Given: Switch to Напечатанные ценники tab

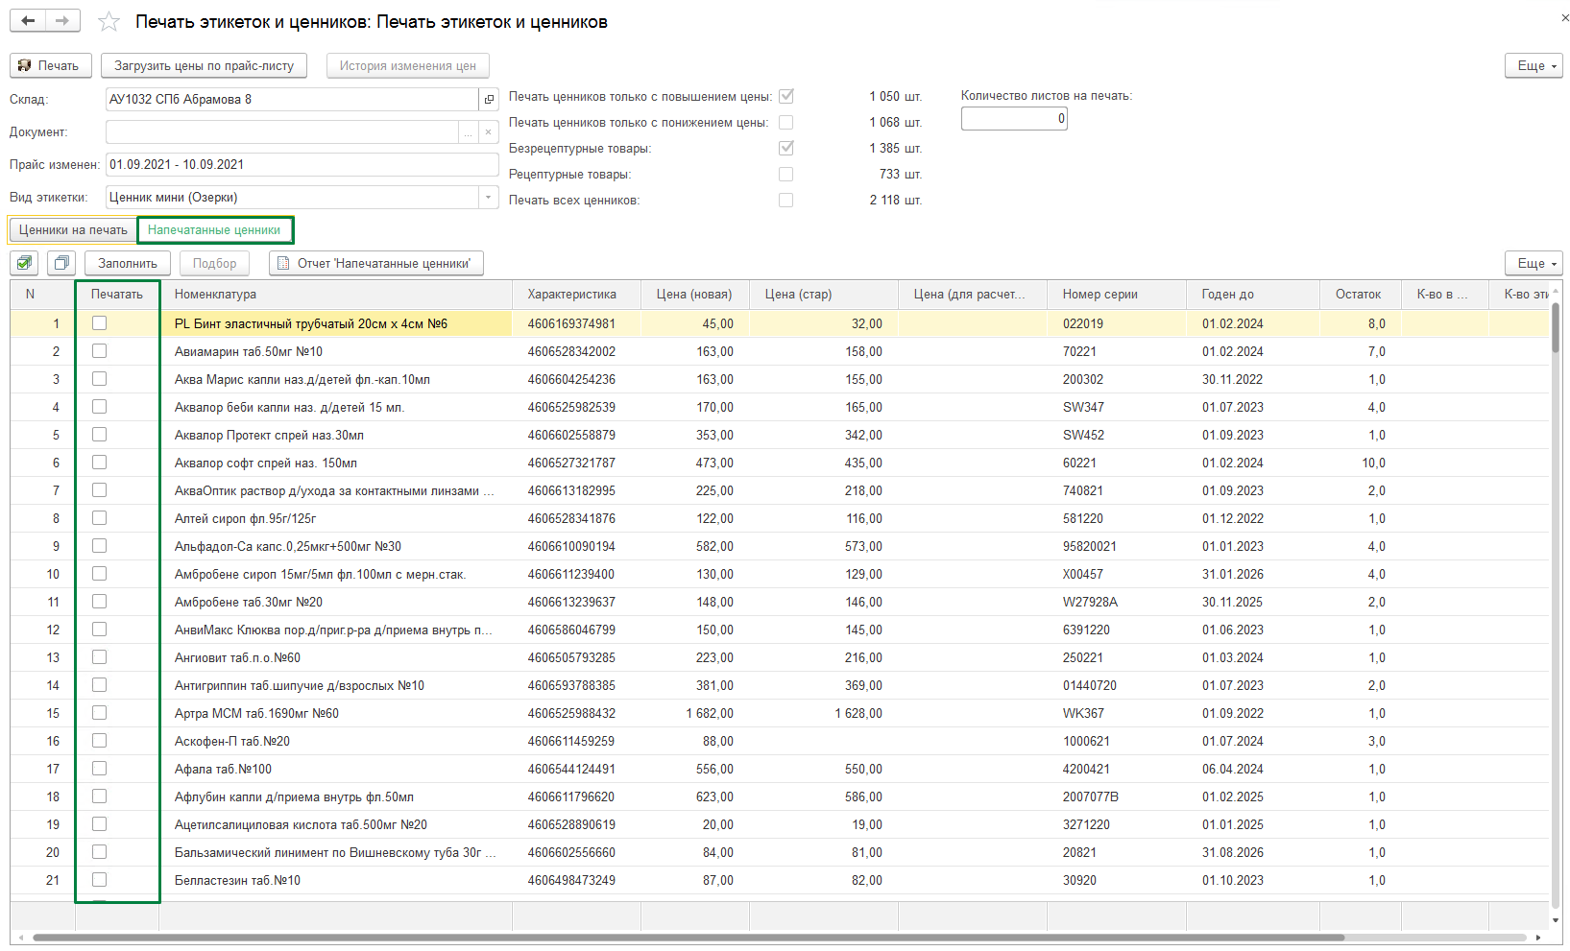Looking at the screenshot, I should (x=214, y=230).
